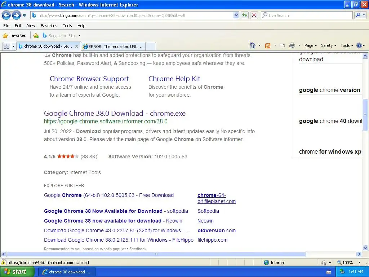Viewport: 369px width, 277px height.
Task: Click the search magnifier button
Action: click(358, 15)
